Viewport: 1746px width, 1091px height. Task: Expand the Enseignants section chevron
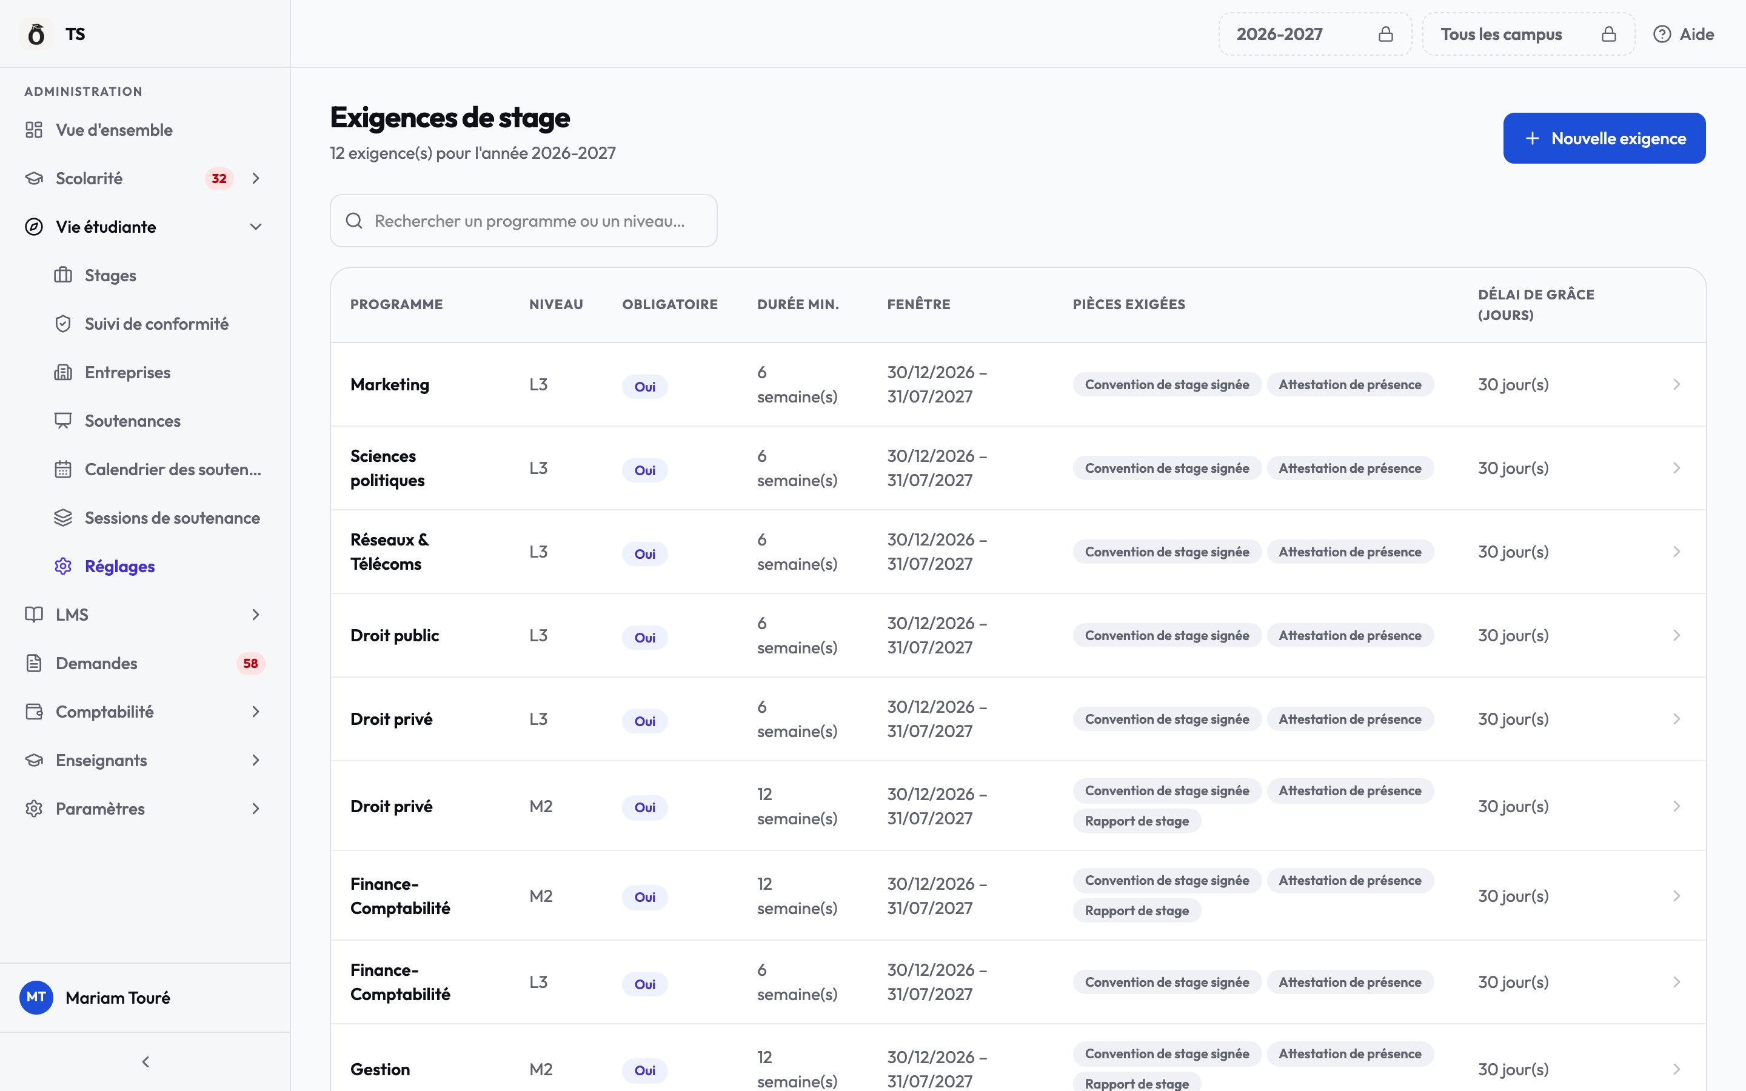tap(255, 760)
